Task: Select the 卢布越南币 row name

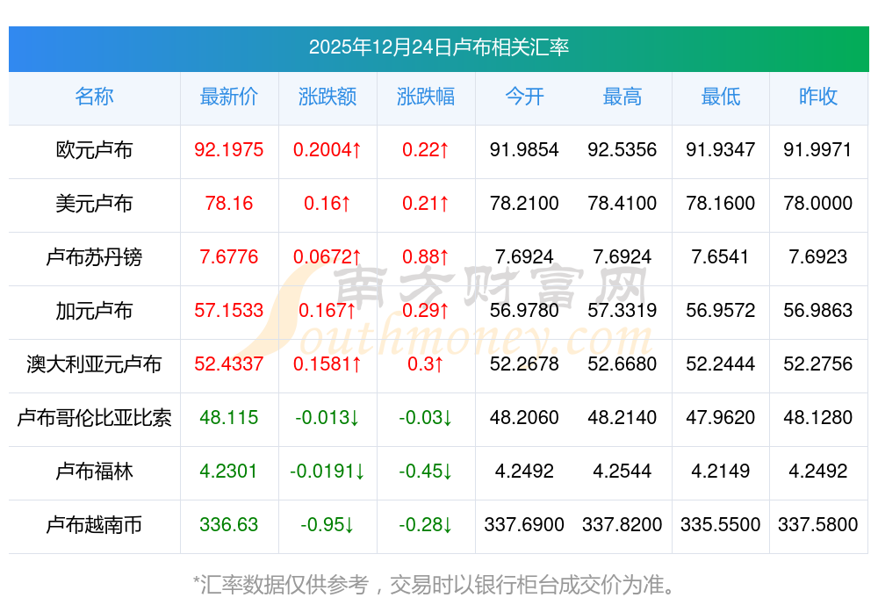Action: (x=94, y=525)
